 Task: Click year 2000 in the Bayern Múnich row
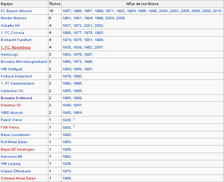coord(163,11)
